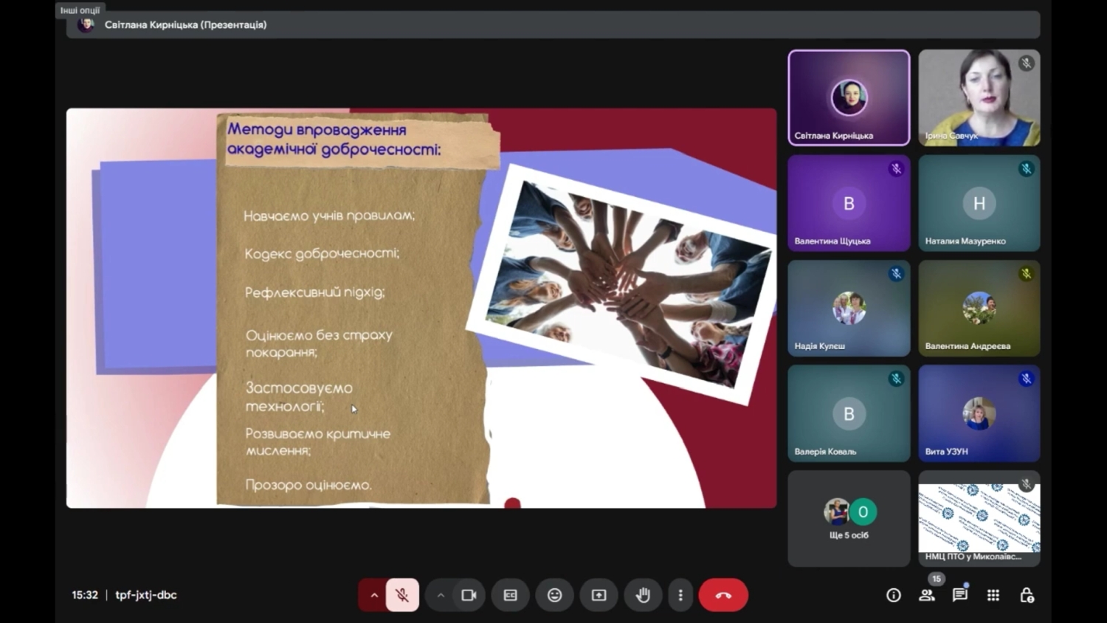Open meeting details info icon

[x=894, y=595]
